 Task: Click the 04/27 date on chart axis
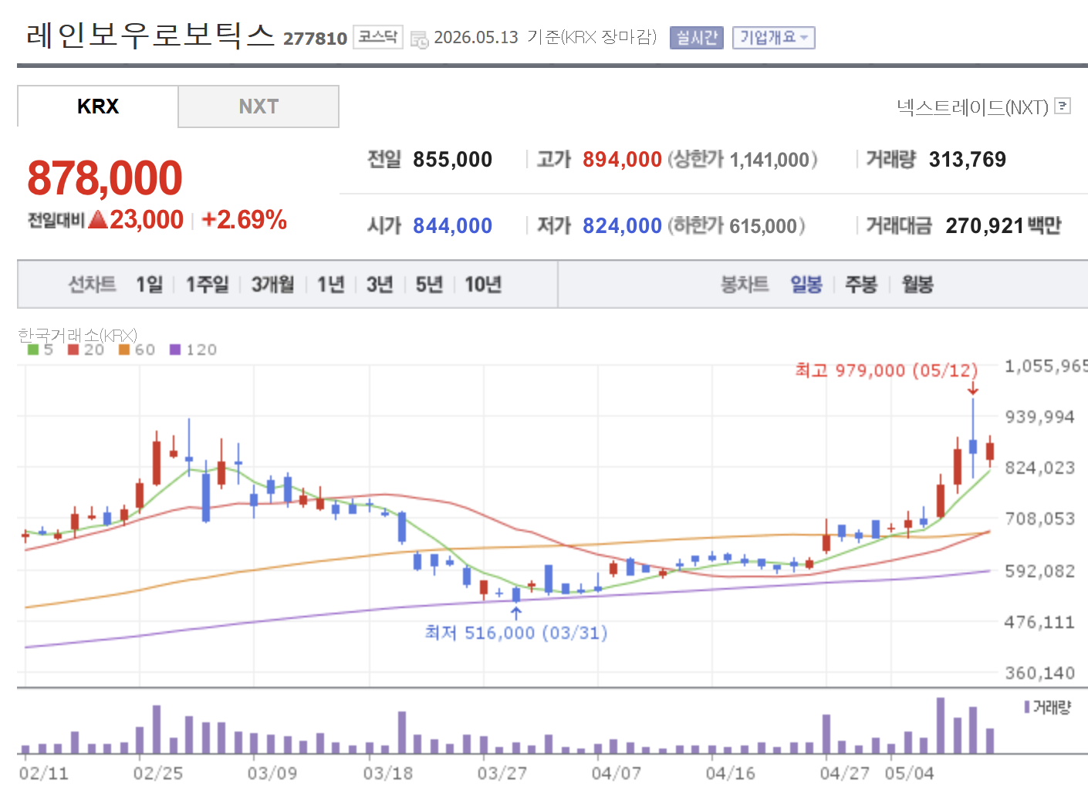point(845,773)
